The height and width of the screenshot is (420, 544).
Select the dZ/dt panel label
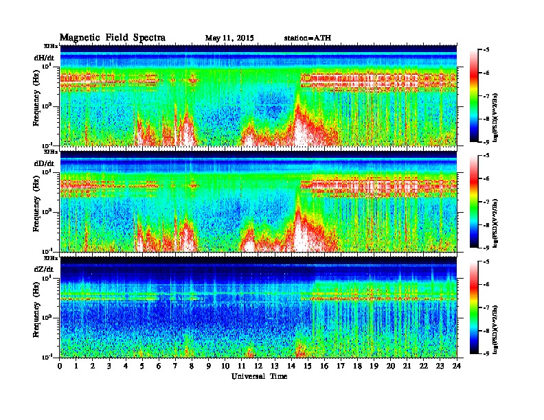pos(44,269)
